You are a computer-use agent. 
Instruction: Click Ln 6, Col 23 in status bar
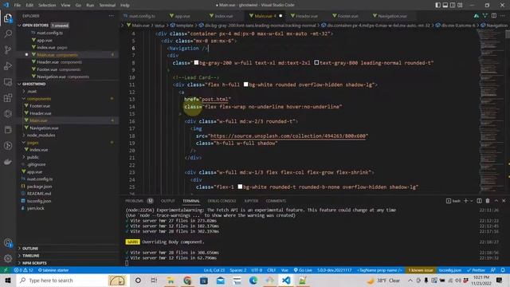tap(214, 270)
